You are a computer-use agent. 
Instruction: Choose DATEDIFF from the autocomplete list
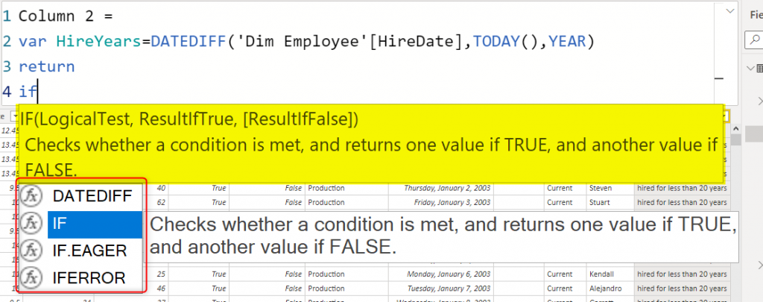(92, 196)
